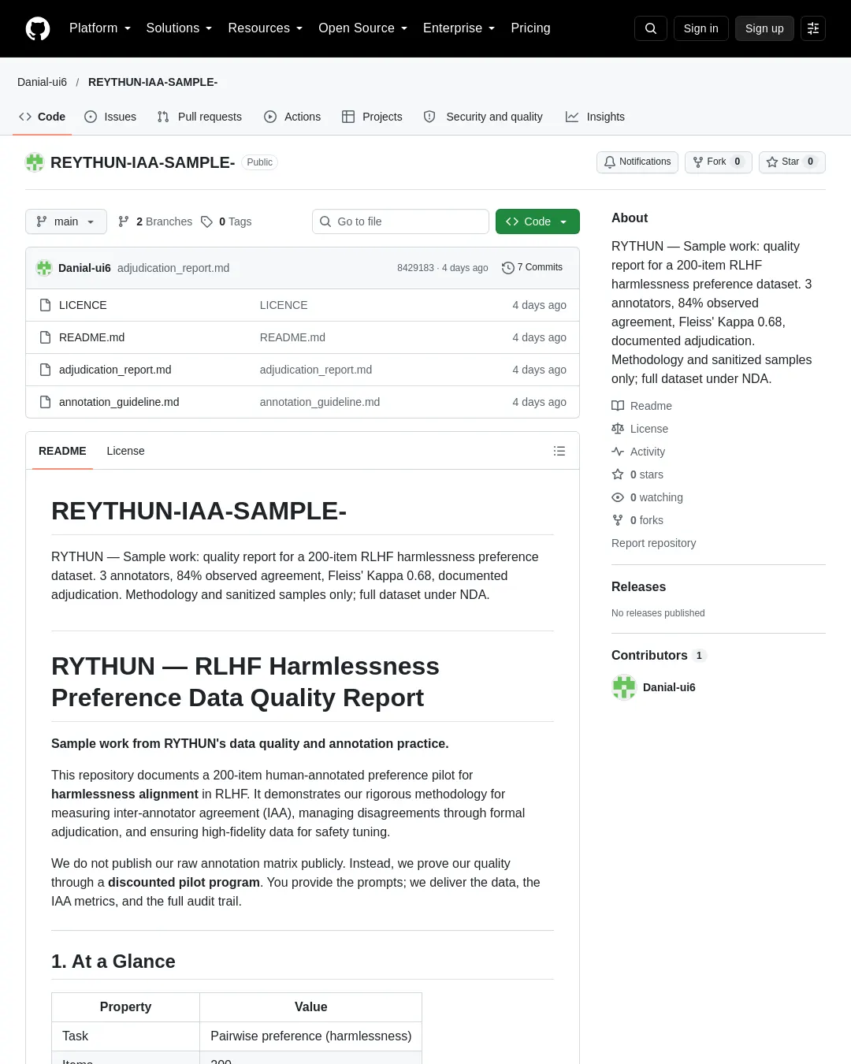The height and width of the screenshot is (1064, 851).
Task: Click the Danial-ui6 contributor name
Action: pyautogui.click(x=669, y=687)
